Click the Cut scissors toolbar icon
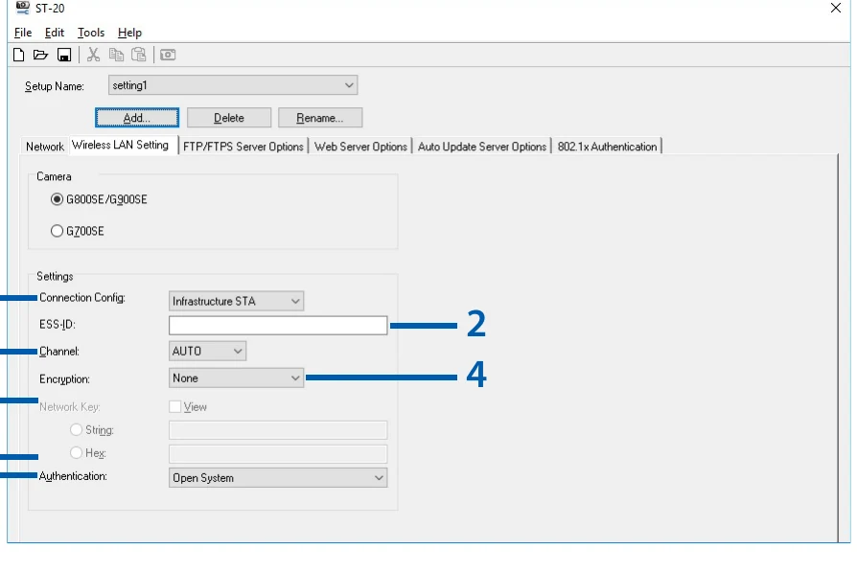The width and height of the screenshot is (857, 572). 93,55
